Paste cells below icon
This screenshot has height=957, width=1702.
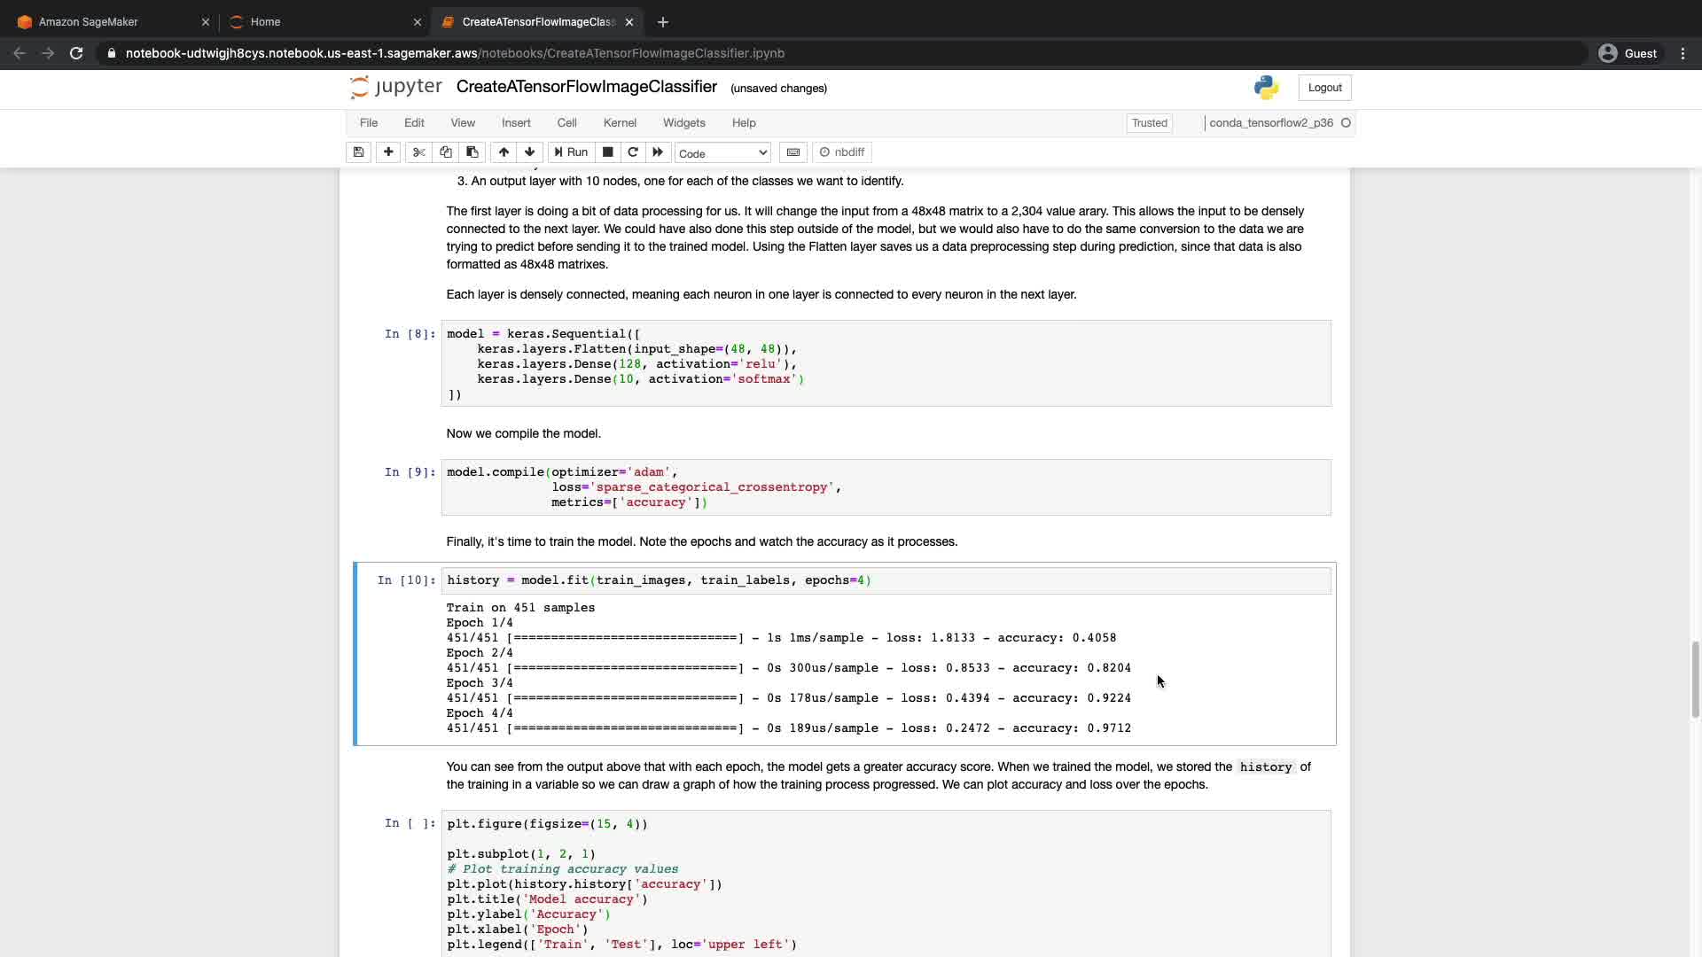[x=472, y=152]
